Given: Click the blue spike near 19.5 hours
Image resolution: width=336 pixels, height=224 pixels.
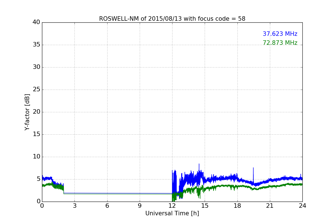Looking at the screenshot, I should tap(253, 175).
